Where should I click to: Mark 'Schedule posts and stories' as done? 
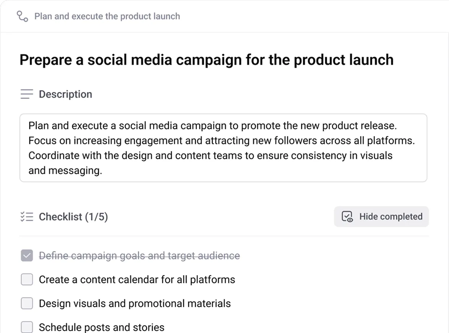click(27, 327)
